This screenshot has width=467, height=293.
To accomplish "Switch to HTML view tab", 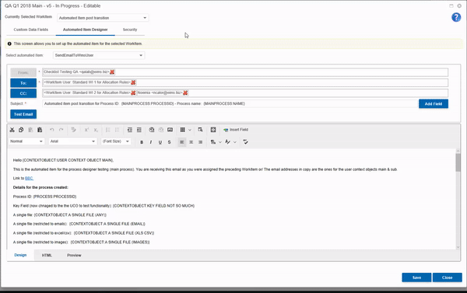I will pyautogui.click(x=47, y=256).
